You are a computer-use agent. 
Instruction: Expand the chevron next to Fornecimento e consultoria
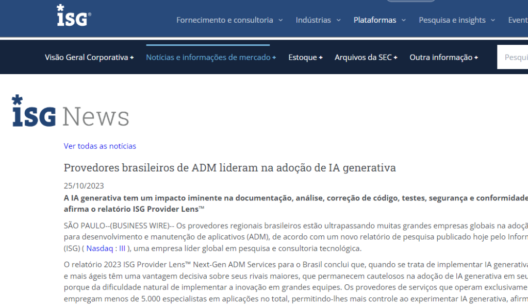coord(280,21)
